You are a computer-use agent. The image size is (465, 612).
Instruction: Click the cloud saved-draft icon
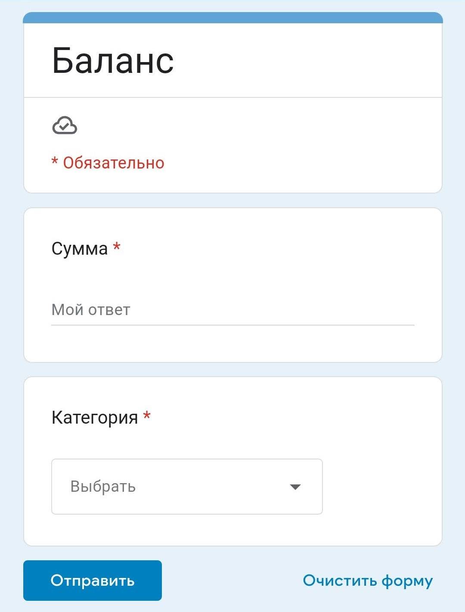pyautogui.click(x=65, y=126)
